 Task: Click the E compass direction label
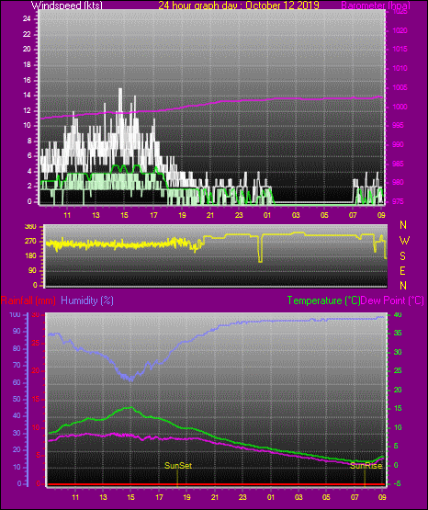402,270
